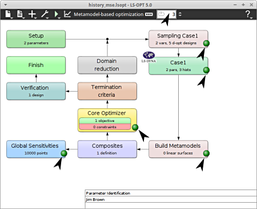Open the Domain reduction stage box

(x=107, y=65)
